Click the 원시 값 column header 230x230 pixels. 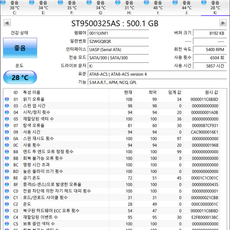(201, 92)
